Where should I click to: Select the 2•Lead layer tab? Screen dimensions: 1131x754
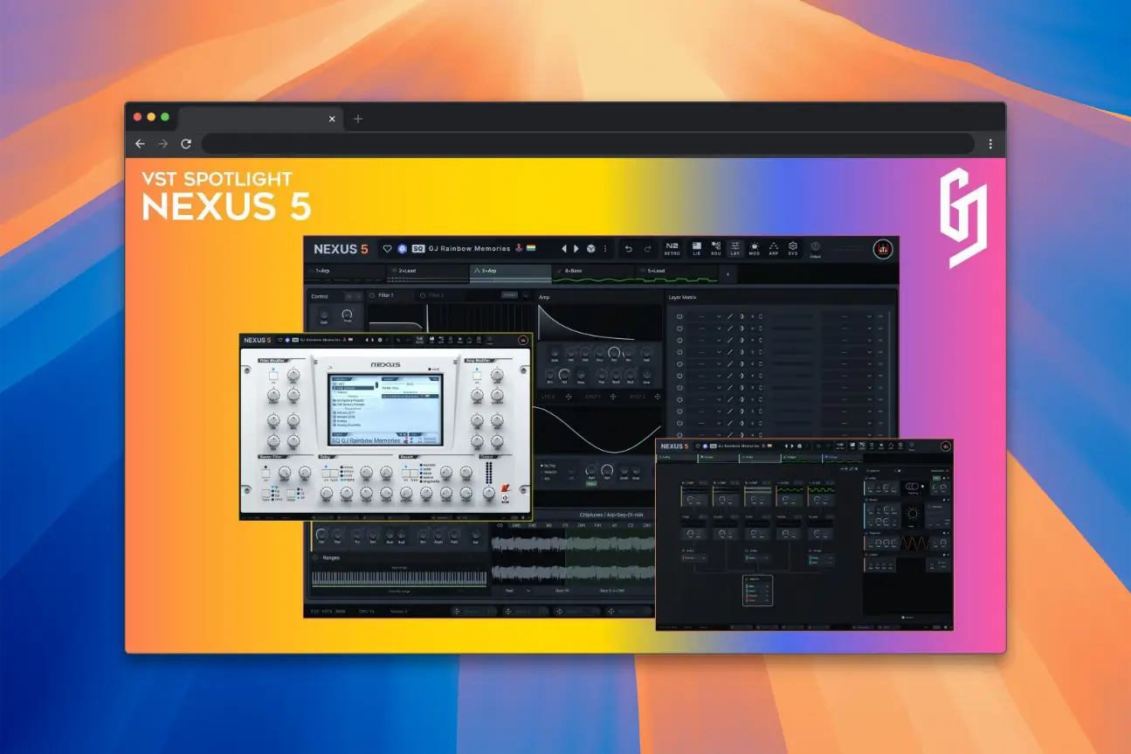pos(427,272)
